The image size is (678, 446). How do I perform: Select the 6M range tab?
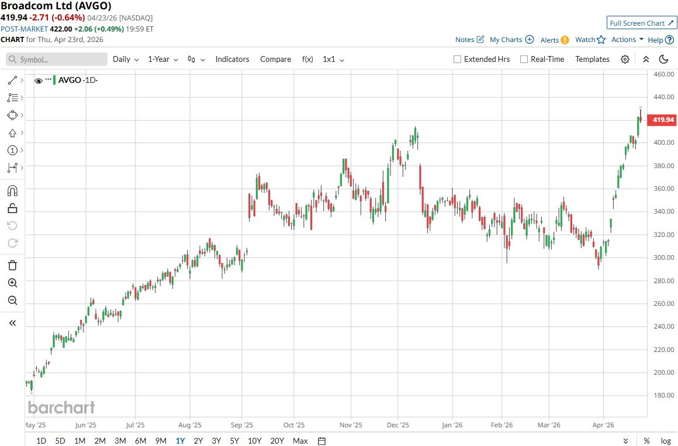tap(140, 441)
